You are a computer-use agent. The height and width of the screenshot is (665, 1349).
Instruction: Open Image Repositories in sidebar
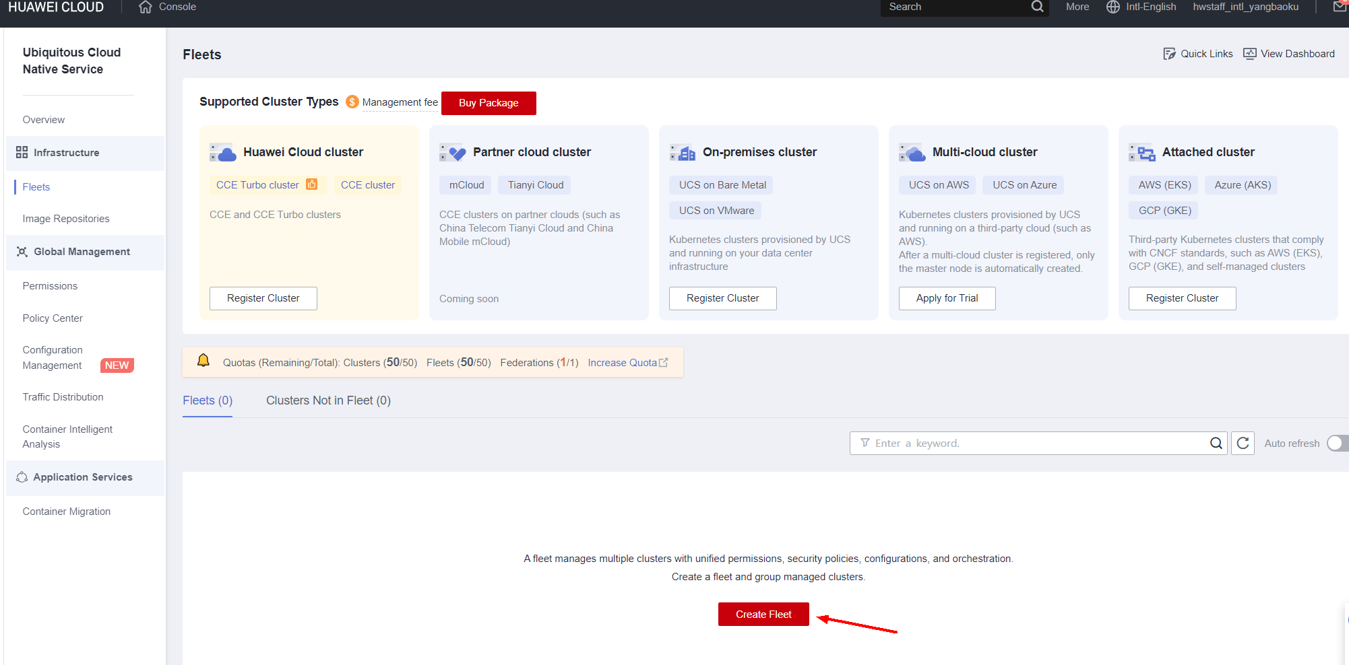[x=66, y=219]
